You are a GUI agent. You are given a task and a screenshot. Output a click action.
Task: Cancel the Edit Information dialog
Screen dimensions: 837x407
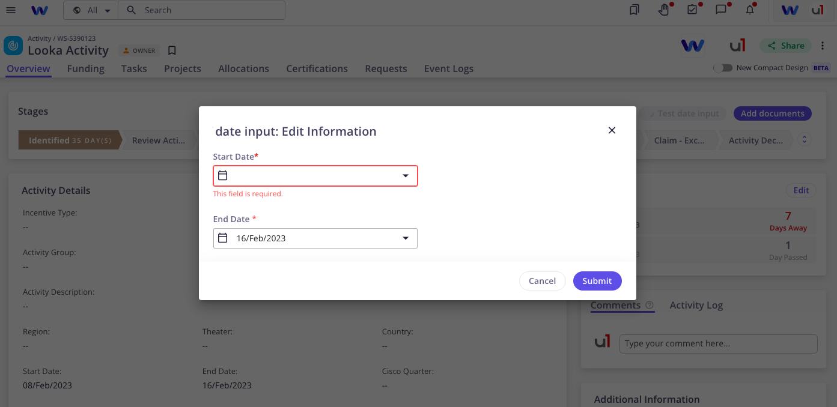tap(542, 281)
